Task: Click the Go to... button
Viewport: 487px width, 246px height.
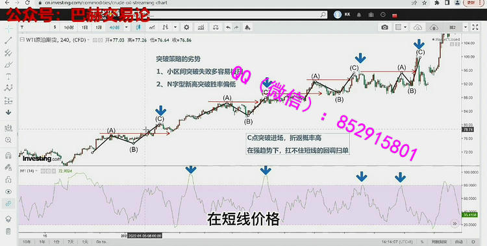Action: [x=101, y=241]
